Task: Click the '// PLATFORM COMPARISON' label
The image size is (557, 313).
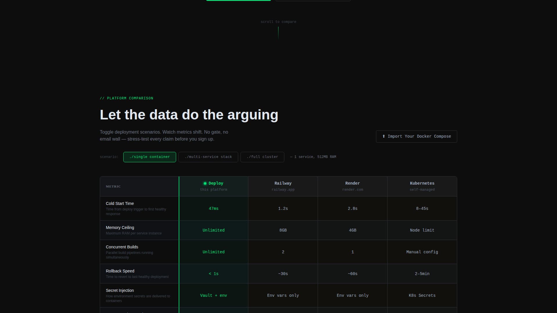Action: tap(126, 99)
